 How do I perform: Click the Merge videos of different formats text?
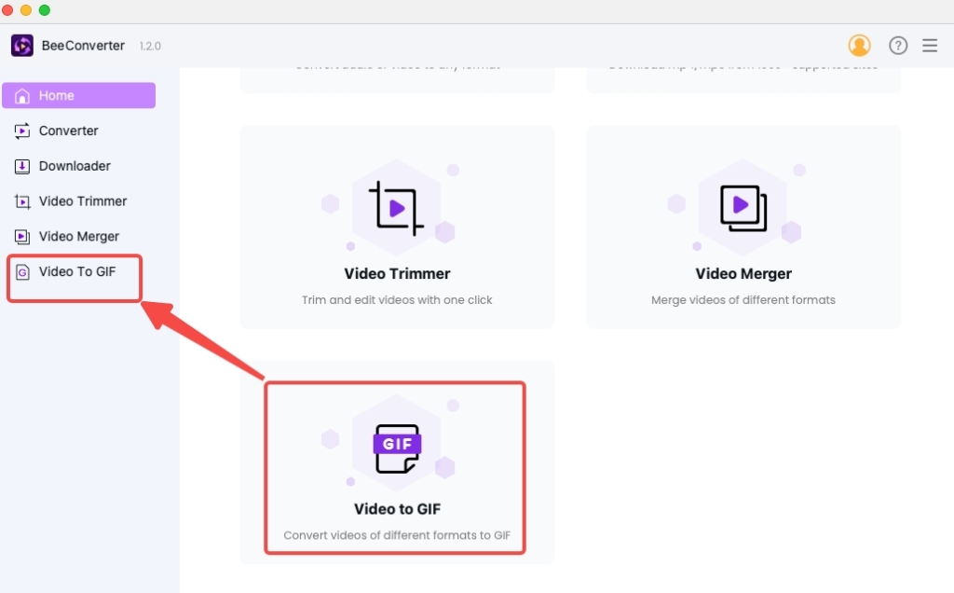[x=743, y=300]
